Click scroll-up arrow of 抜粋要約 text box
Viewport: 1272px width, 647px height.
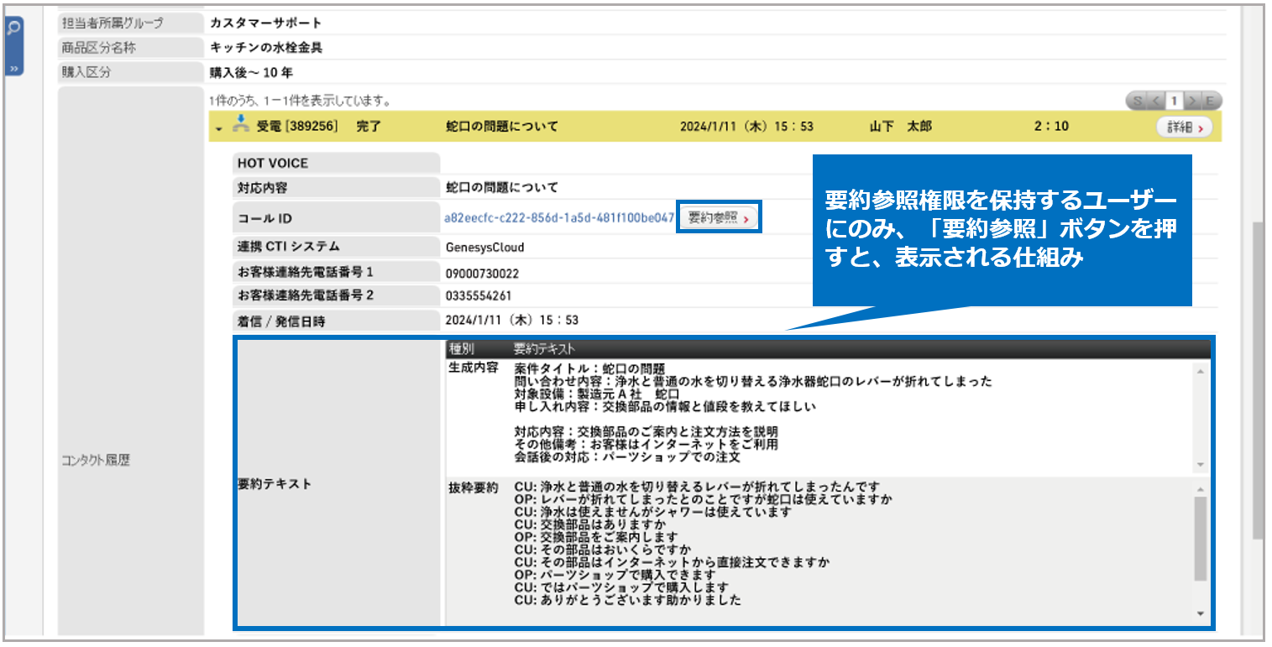pos(1201,488)
